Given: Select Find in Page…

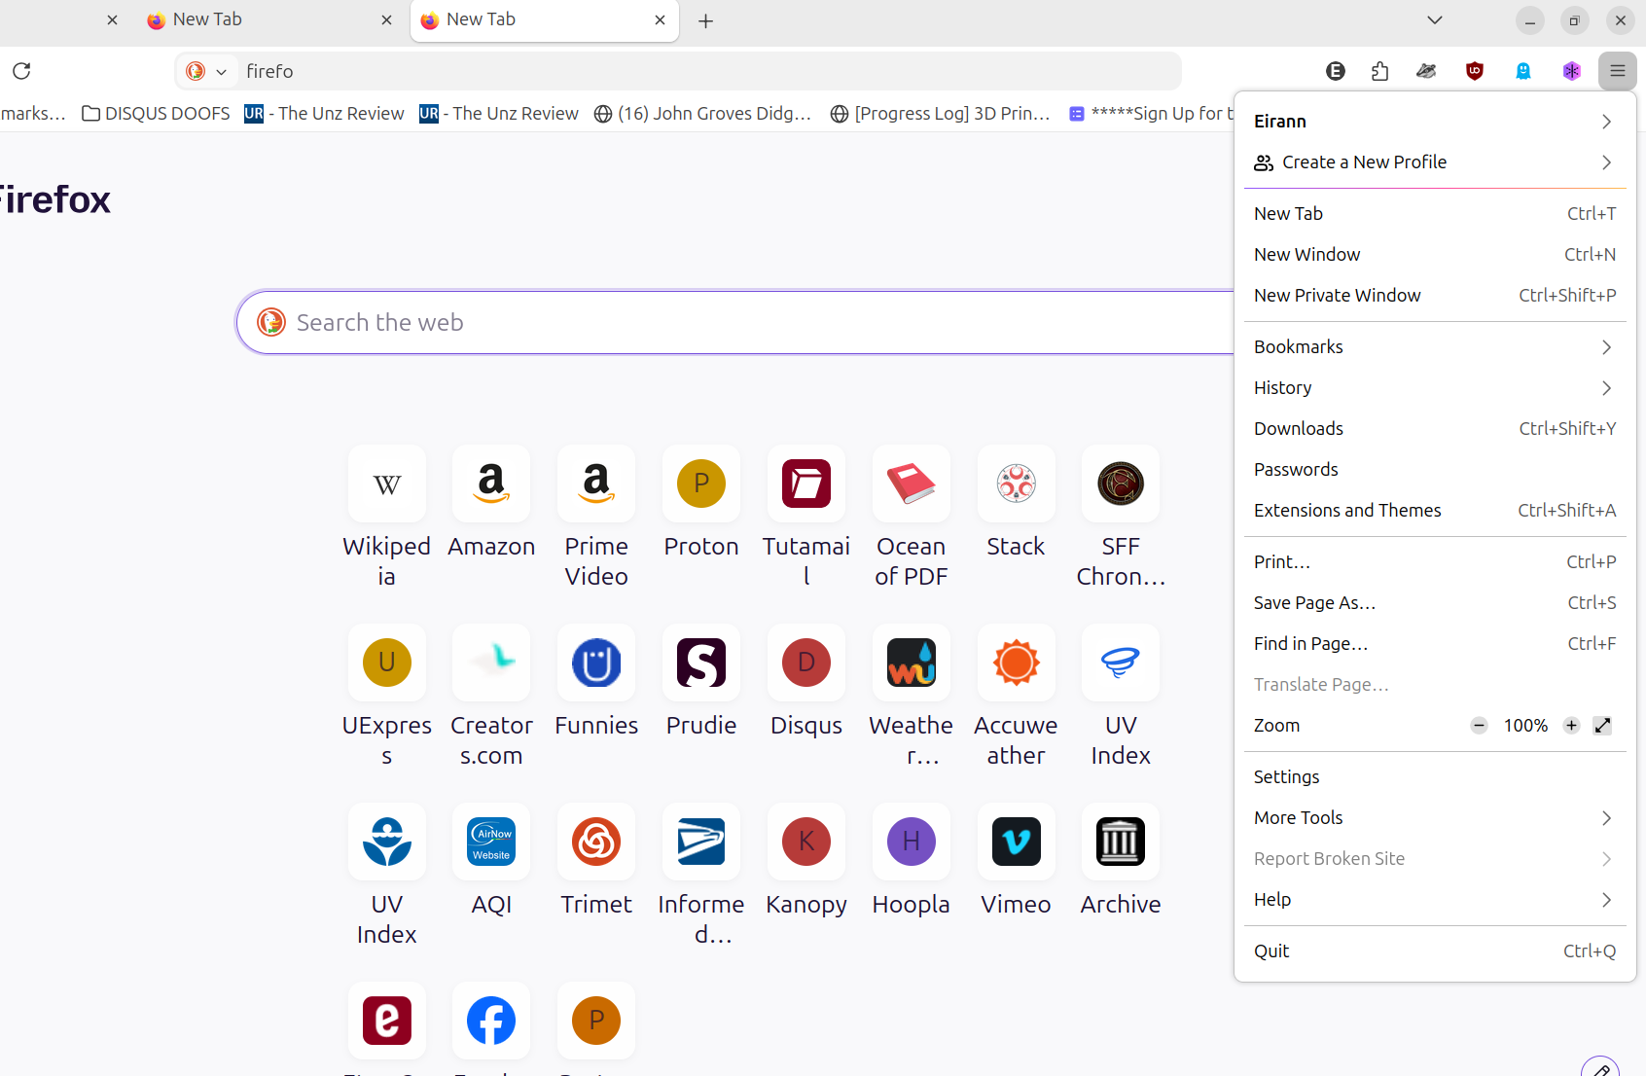Looking at the screenshot, I should 1435,644.
